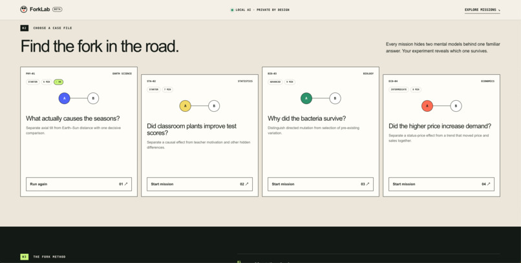This screenshot has width=521, height=263.
Task: Start mission 02 about classroom plants
Action: coord(200,184)
